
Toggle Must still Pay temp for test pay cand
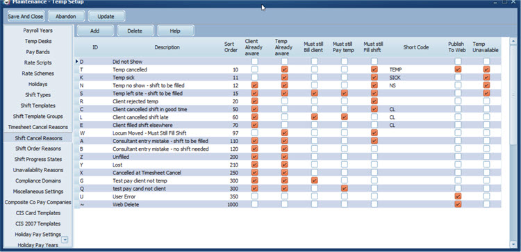tap(345, 188)
